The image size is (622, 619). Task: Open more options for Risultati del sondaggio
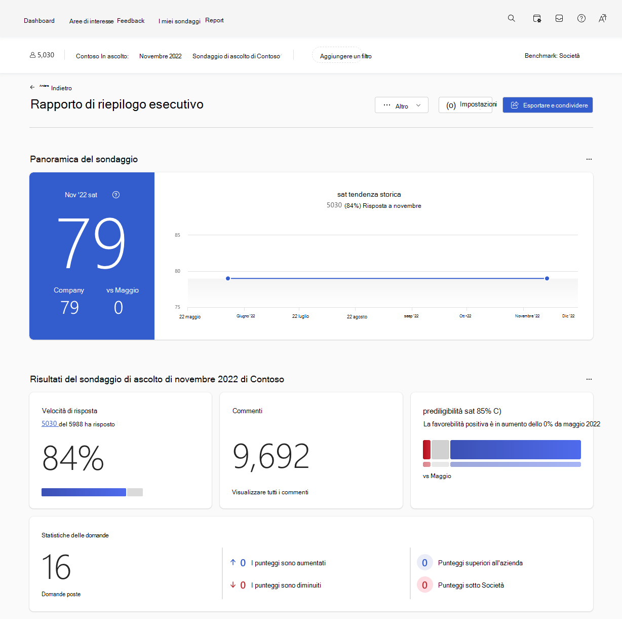click(589, 379)
